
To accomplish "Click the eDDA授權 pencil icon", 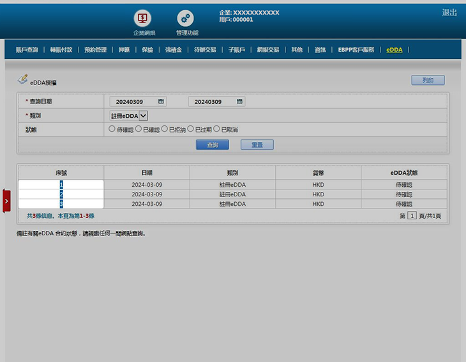I will 22,79.
